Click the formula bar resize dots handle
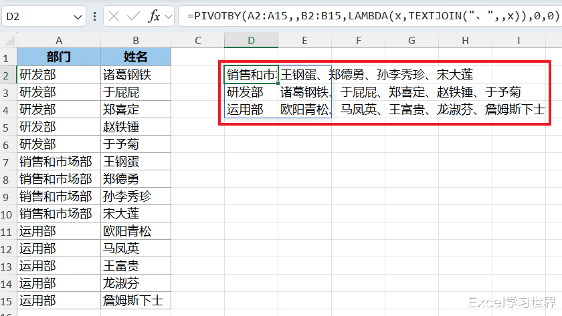The width and height of the screenshot is (562, 316). [94, 16]
